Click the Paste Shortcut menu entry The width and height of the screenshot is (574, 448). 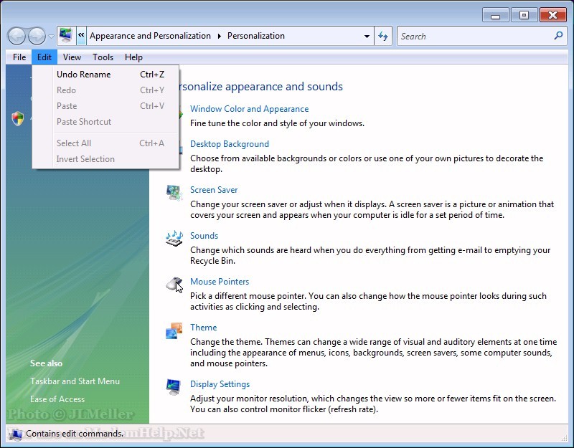click(x=105, y=121)
